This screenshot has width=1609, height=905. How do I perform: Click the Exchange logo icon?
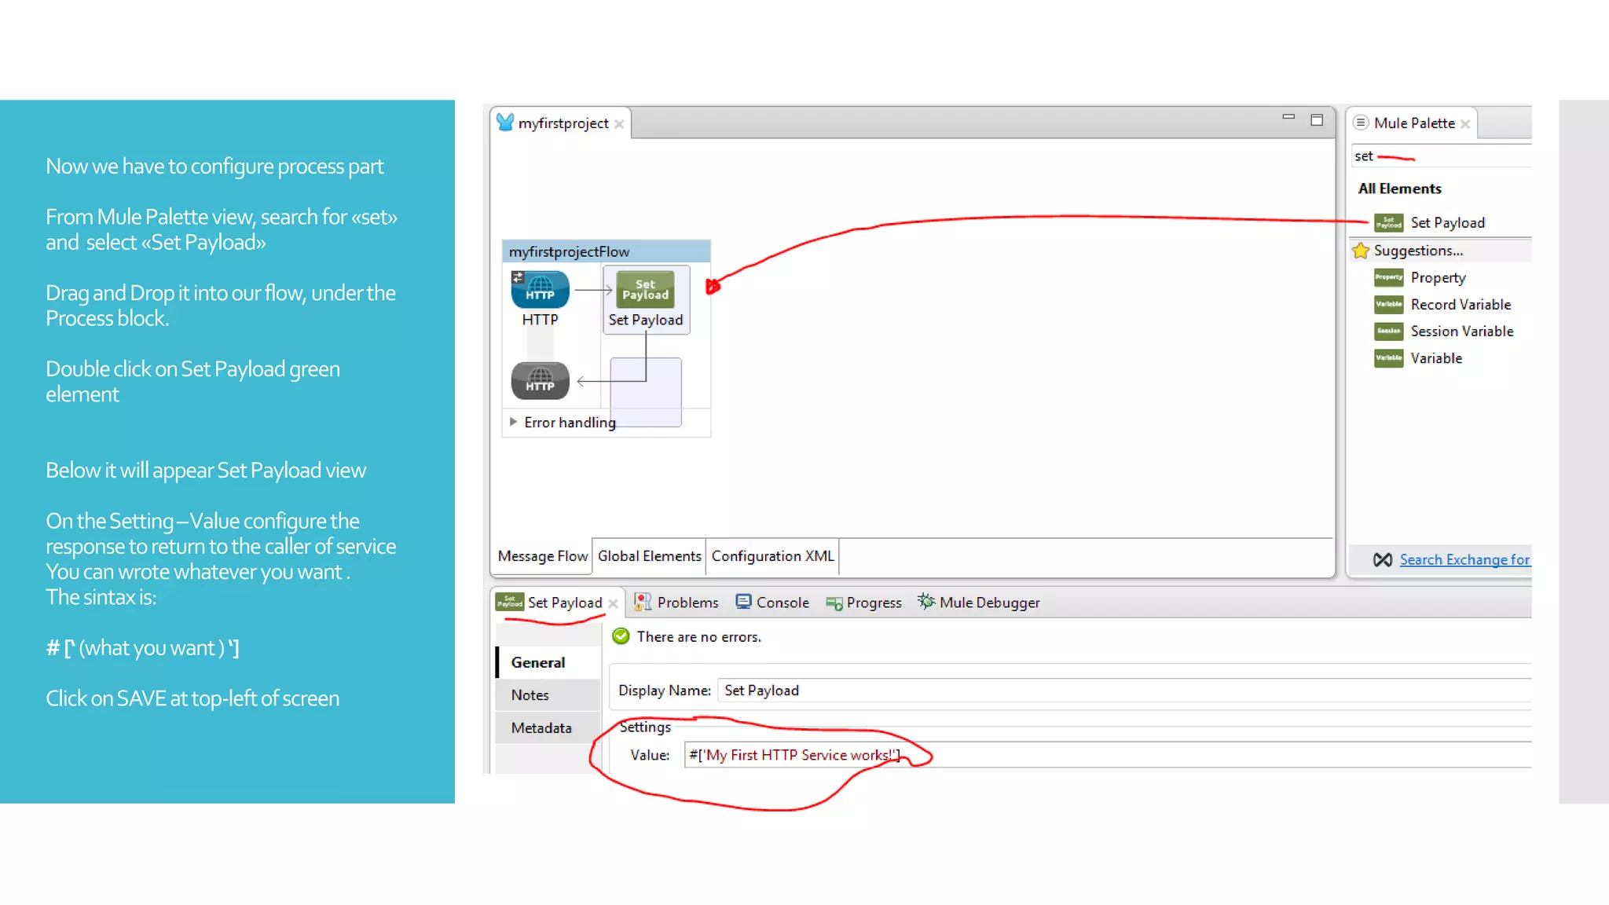1383,559
